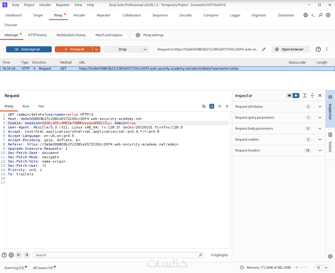Screen dimensions: 335x273
Task: Open intercept help question mark icon
Action: [318, 49]
